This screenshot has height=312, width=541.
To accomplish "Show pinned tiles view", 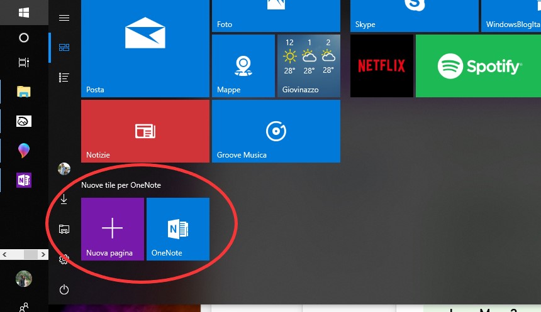I will click(64, 48).
